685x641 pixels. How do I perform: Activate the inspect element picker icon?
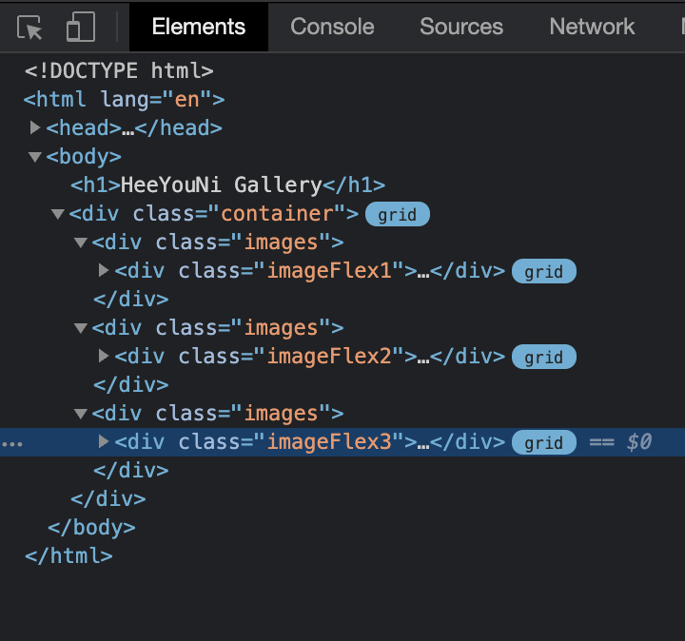click(x=29, y=27)
